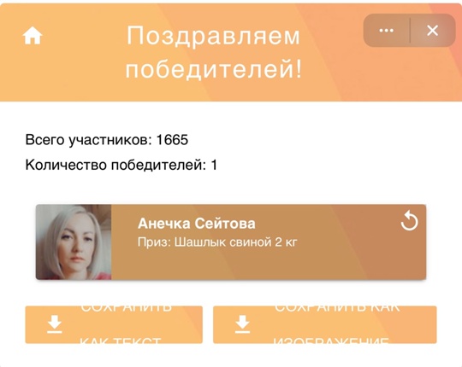Re-roll the winner with the circular arrow icon
Screen dimensions: 462x367
coord(409,222)
